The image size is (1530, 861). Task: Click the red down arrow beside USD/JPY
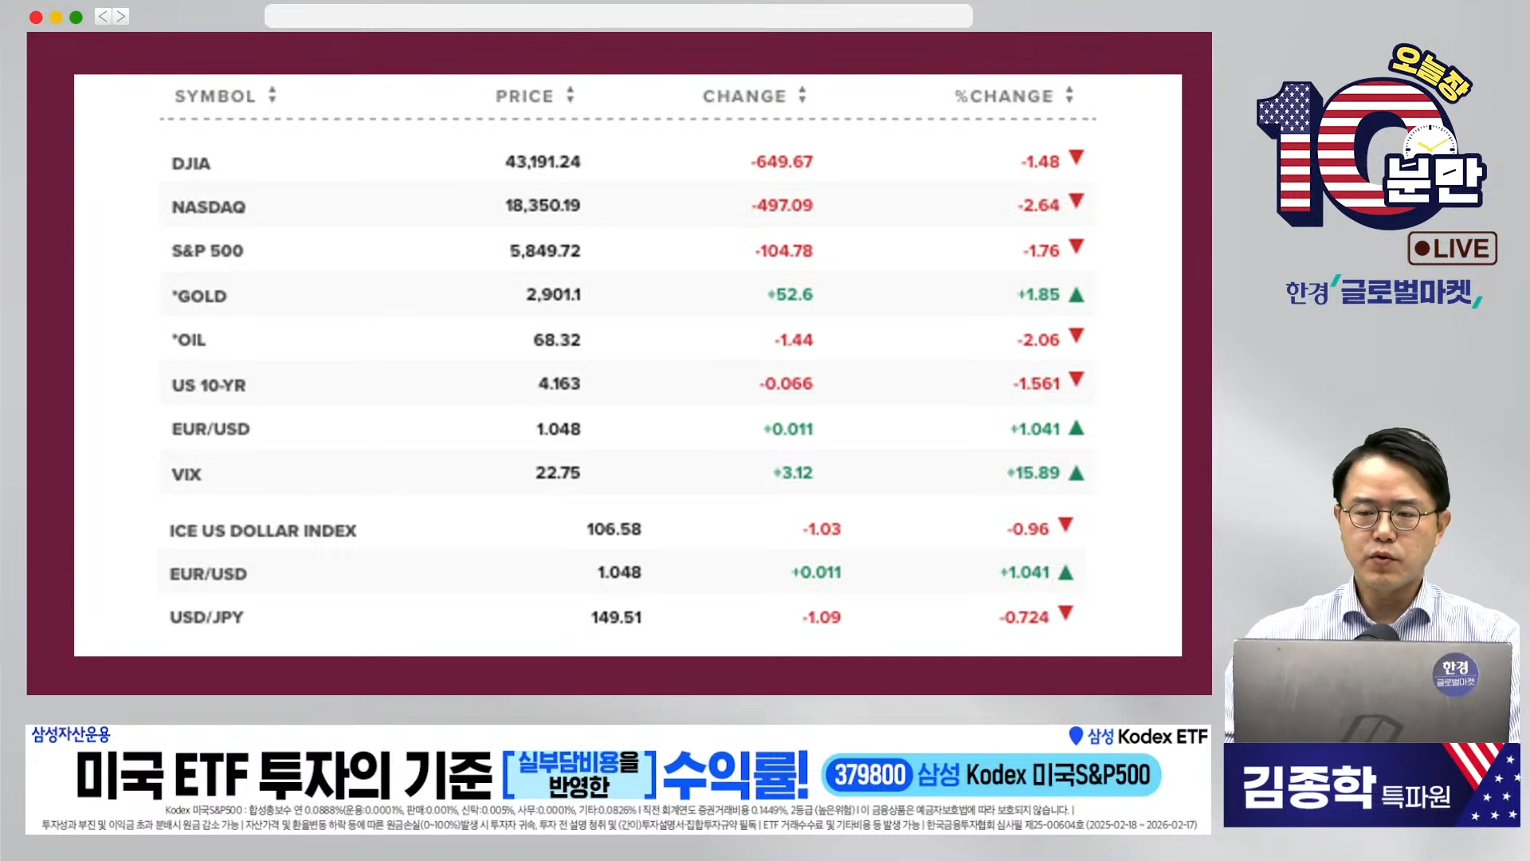(x=1066, y=613)
